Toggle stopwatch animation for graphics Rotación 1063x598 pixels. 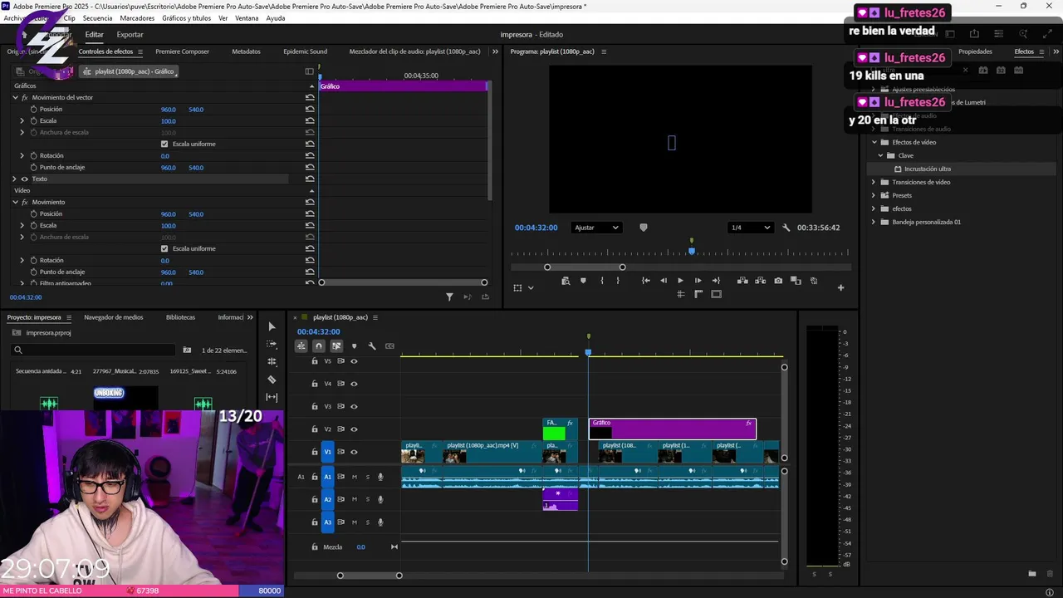(x=34, y=155)
